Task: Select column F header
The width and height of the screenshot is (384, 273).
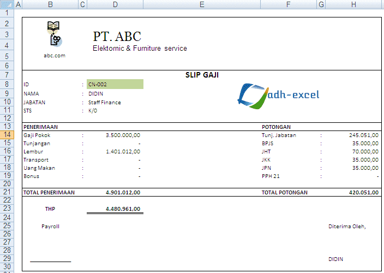Action: coord(288,4)
